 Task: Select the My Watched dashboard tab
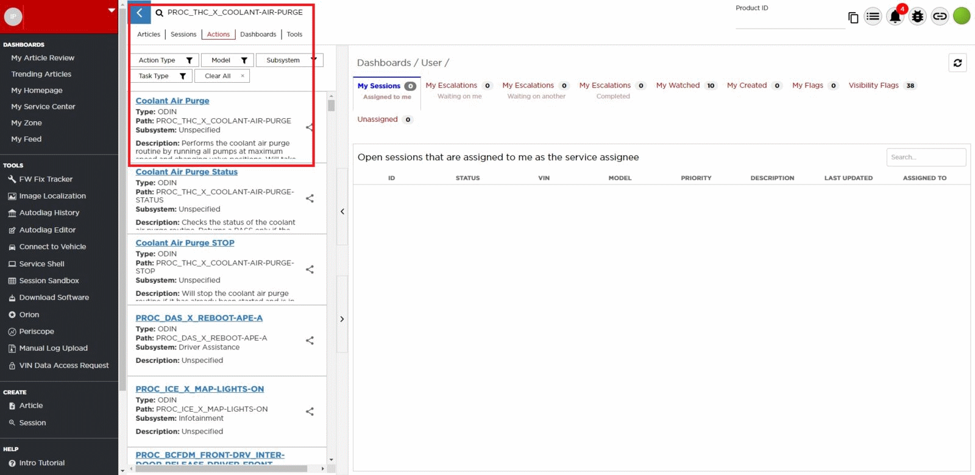pyautogui.click(x=678, y=86)
